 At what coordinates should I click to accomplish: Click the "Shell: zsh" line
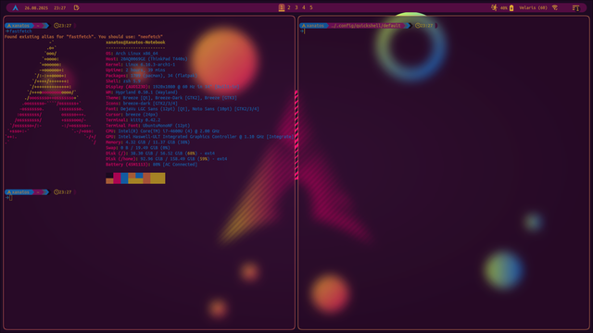click(123, 81)
